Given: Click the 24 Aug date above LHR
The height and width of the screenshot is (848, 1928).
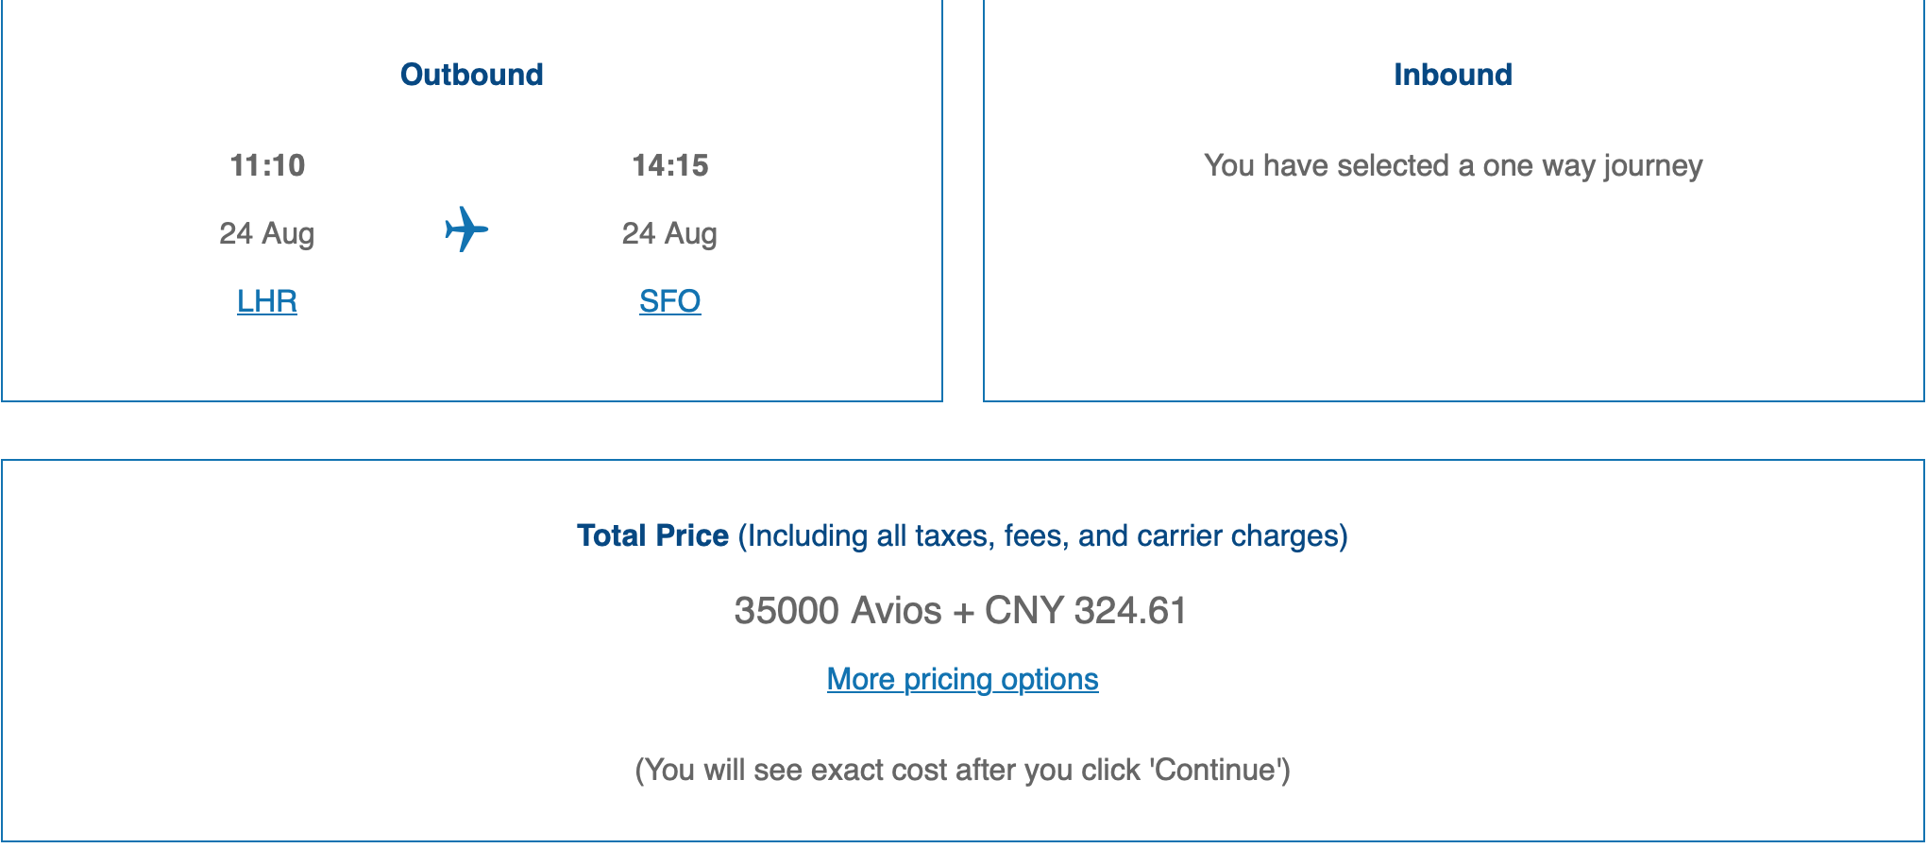Looking at the screenshot, I should (267, 233).
